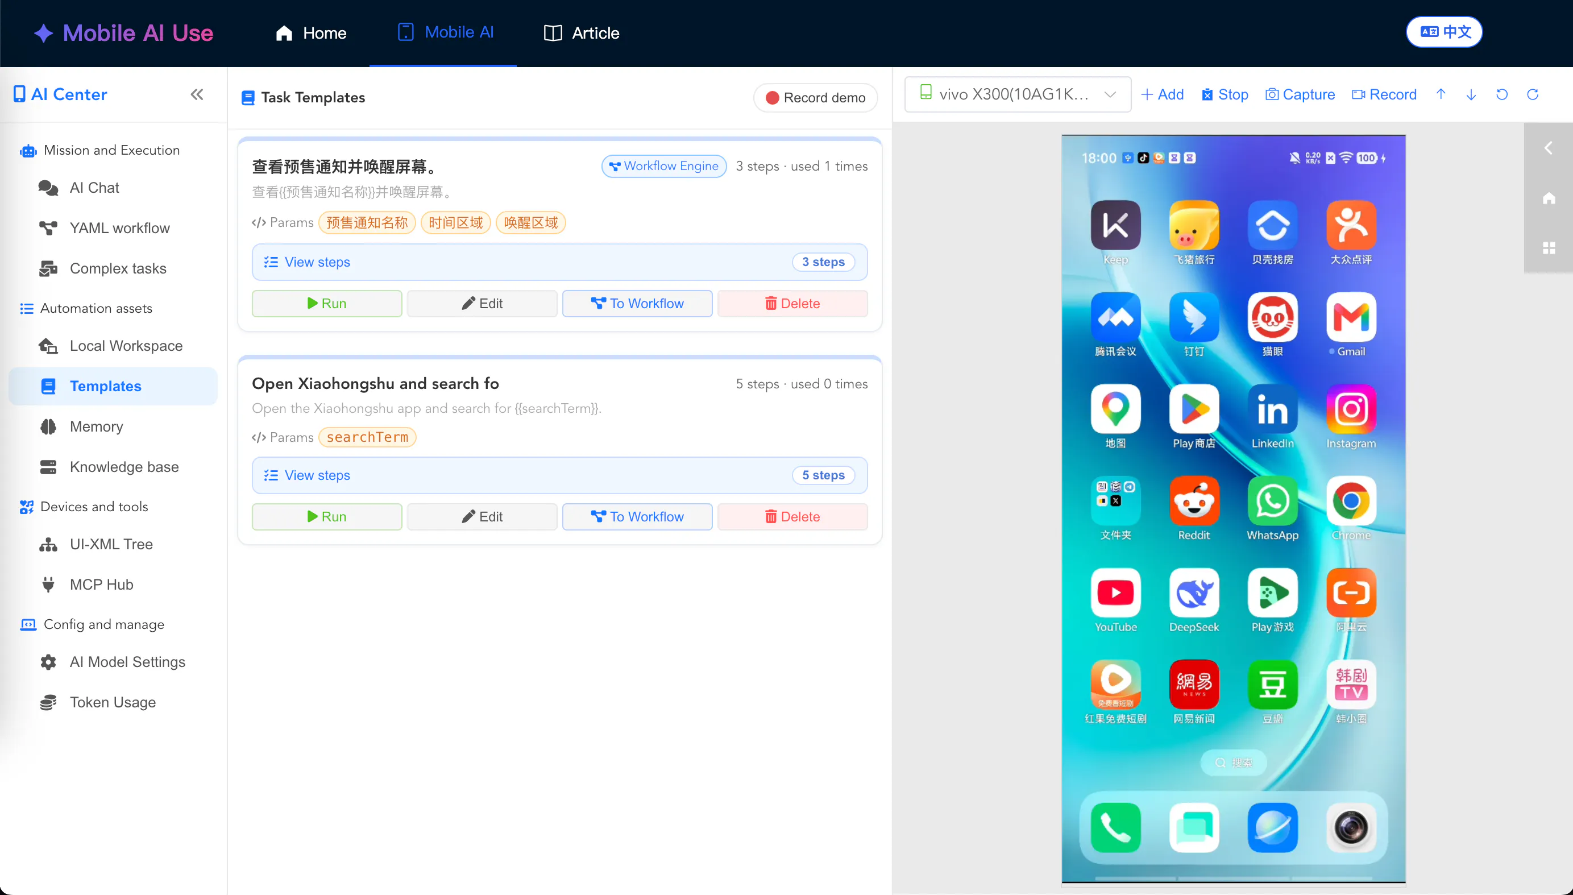Open the Camera dock icon
1573x895 pixels.
(x=1351, y=827)
